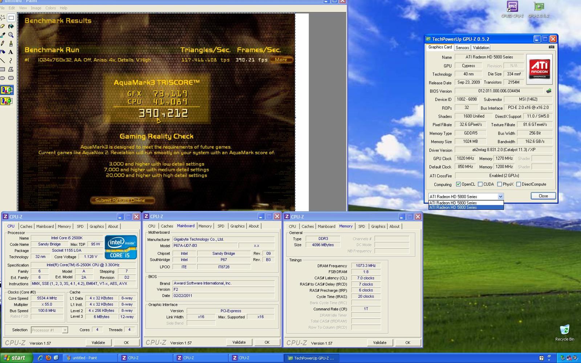Switch to Validation tab in GPU-Z
This screenshot has width=581, height=363.
pyautogui.click(x=481, y=48)
